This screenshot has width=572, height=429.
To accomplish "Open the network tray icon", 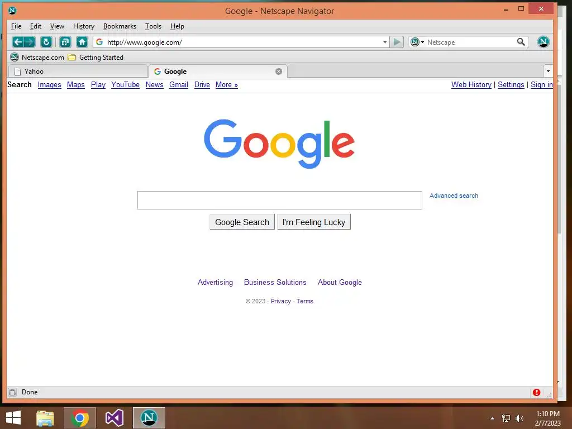I will pos(506,418).
